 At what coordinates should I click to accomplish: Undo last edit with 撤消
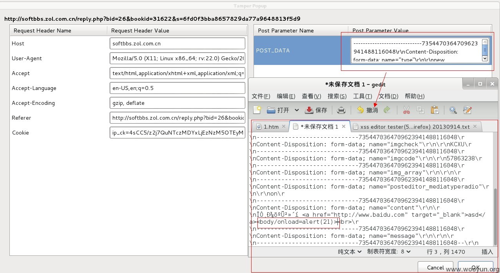pyautogui.click(x=368, y=110)
